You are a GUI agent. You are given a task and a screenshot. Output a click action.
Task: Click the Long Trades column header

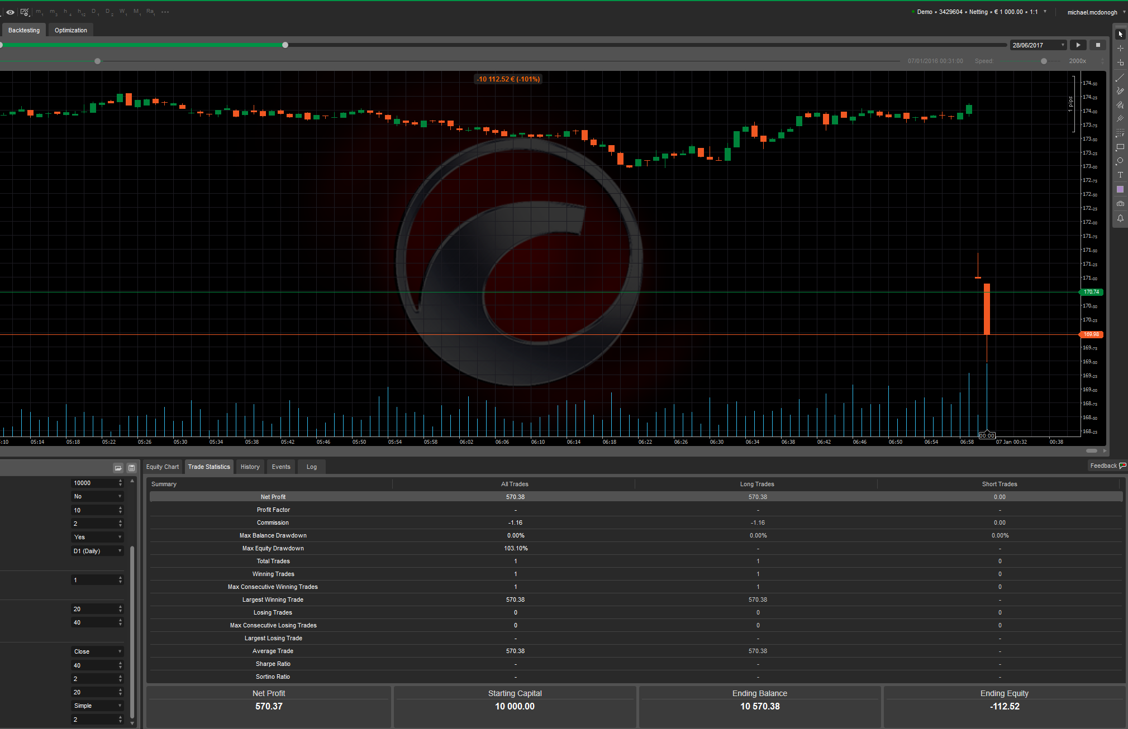click(x=756, y=484)
